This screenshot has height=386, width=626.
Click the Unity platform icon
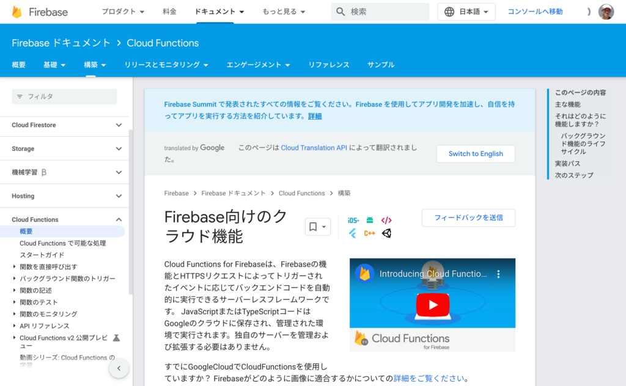click(386, 233)
